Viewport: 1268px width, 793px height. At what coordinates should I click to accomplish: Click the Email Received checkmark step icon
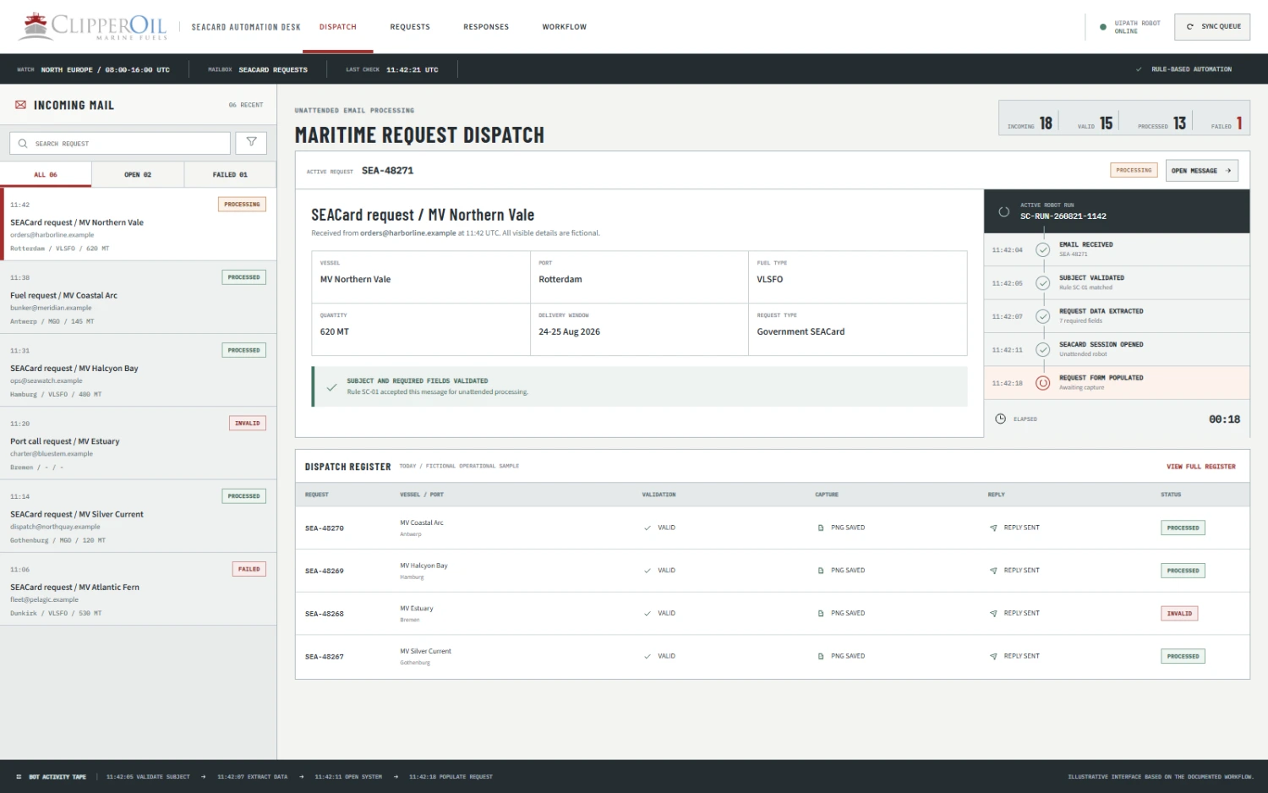[x=1043, y=249]
